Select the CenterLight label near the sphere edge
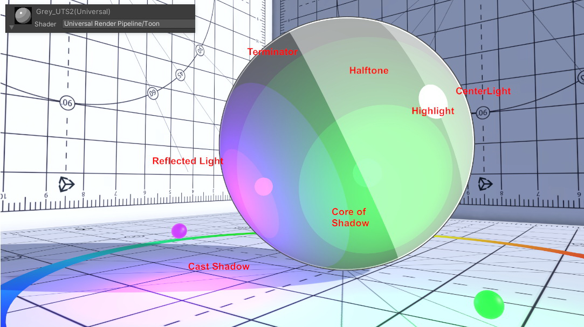 tap(483, 91)
